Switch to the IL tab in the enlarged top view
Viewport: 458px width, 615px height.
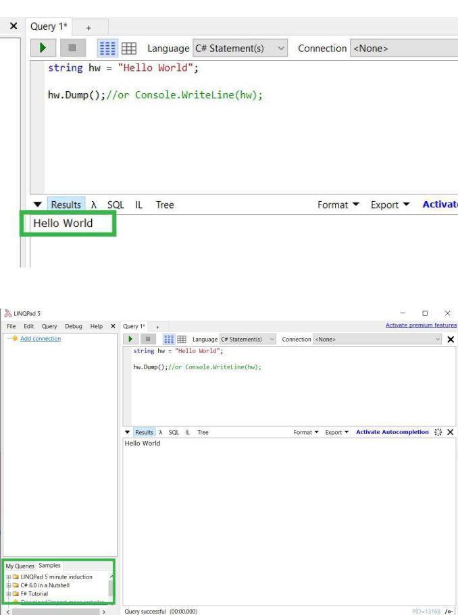click(x=138, y=205)
